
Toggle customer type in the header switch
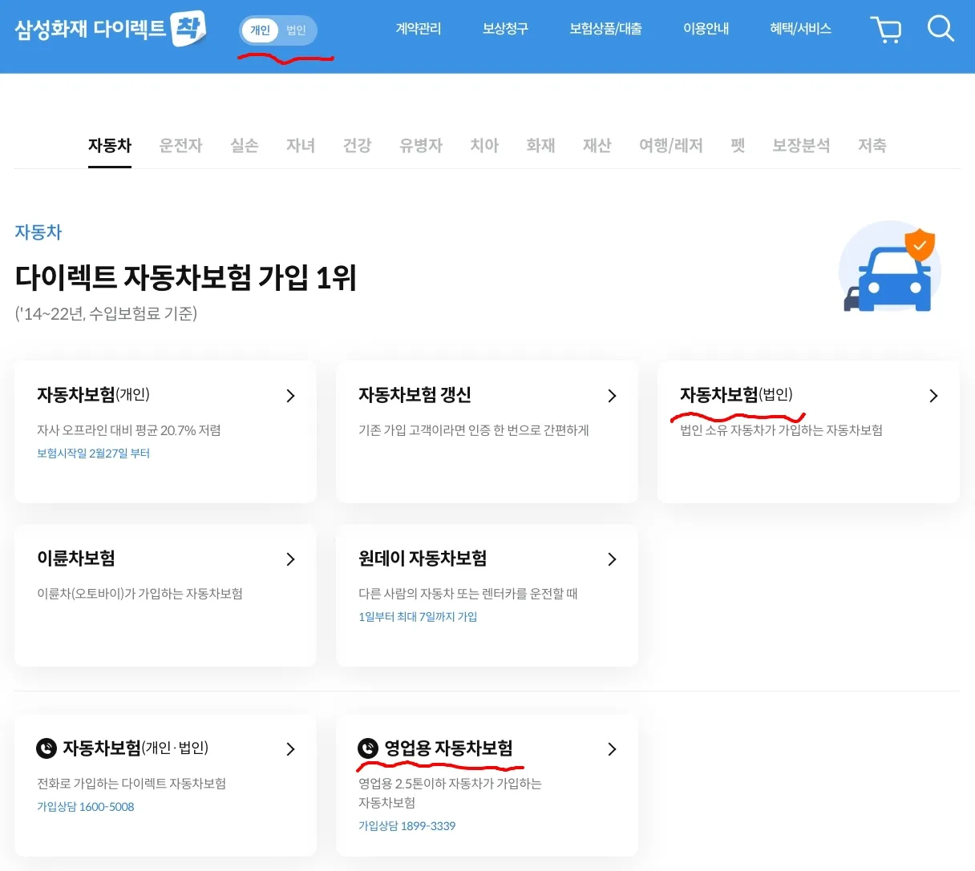coord(279,30)
